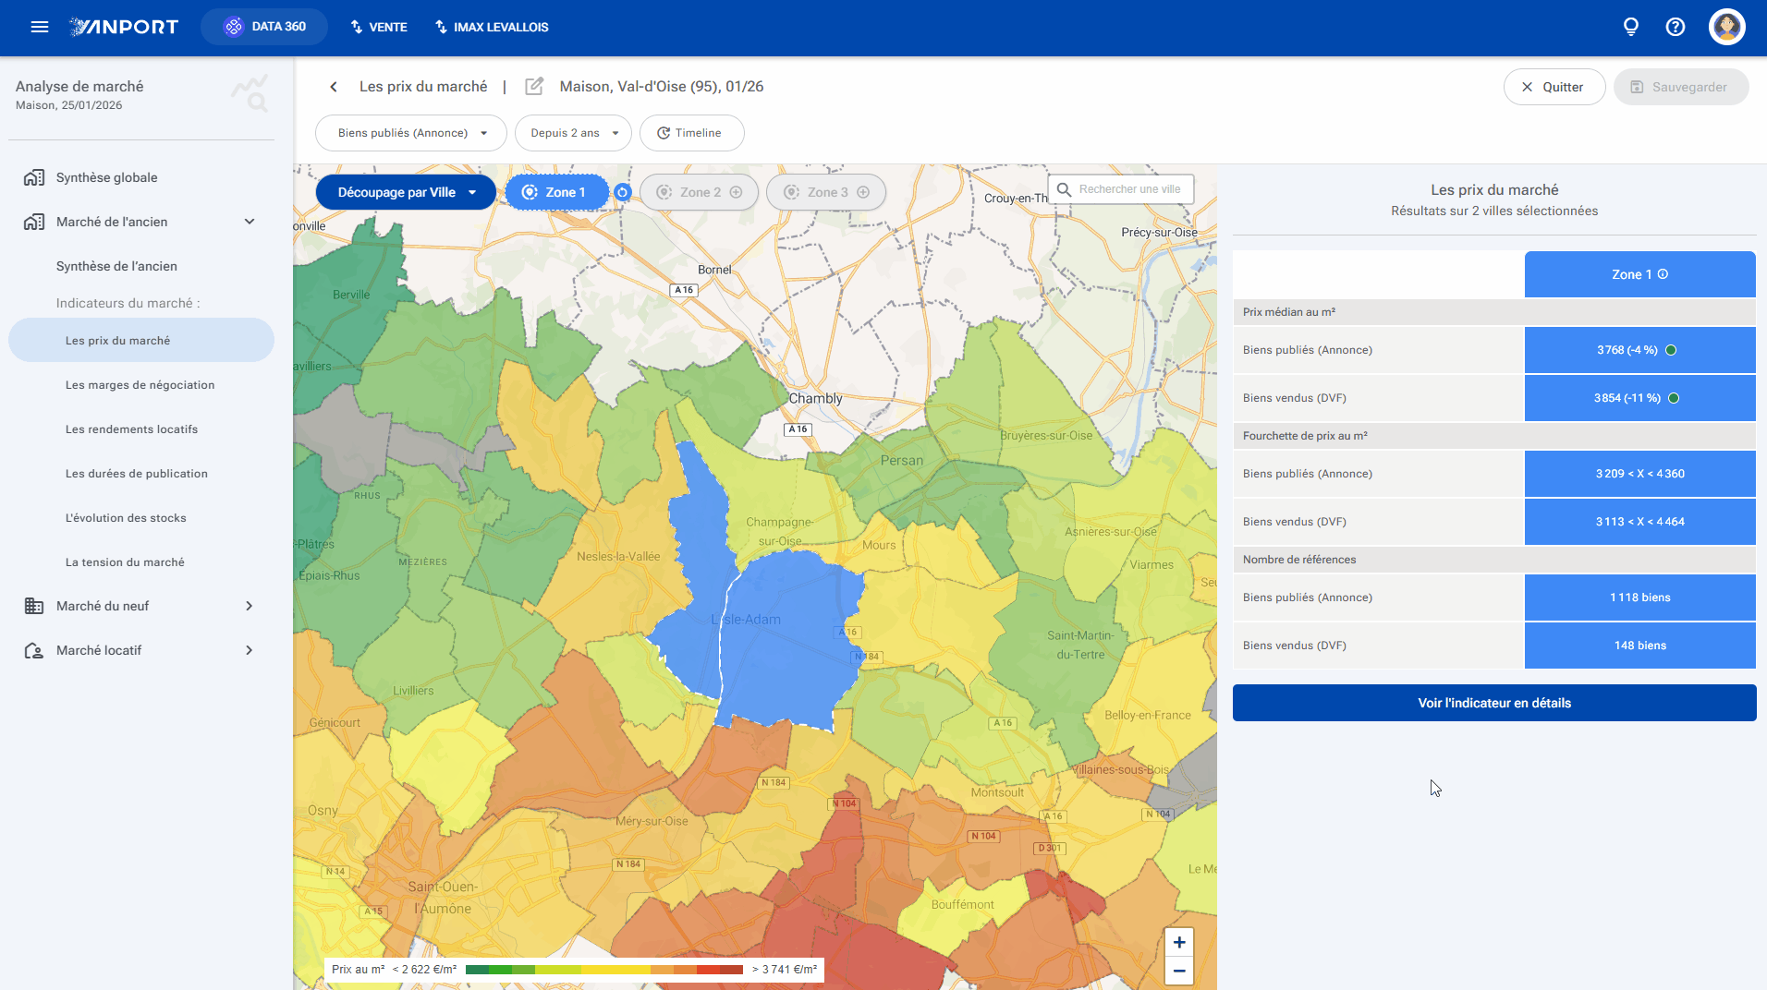Open the Biens publiés (Annonce) dropdown
The height and width of the screenshot is (990, 1767).
410,133
